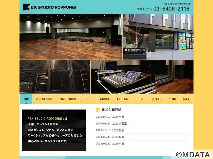Viewport: 213px width, 159px height.
Task: Open the blog post 2023年 夏
Action: [x=118, y=137]
